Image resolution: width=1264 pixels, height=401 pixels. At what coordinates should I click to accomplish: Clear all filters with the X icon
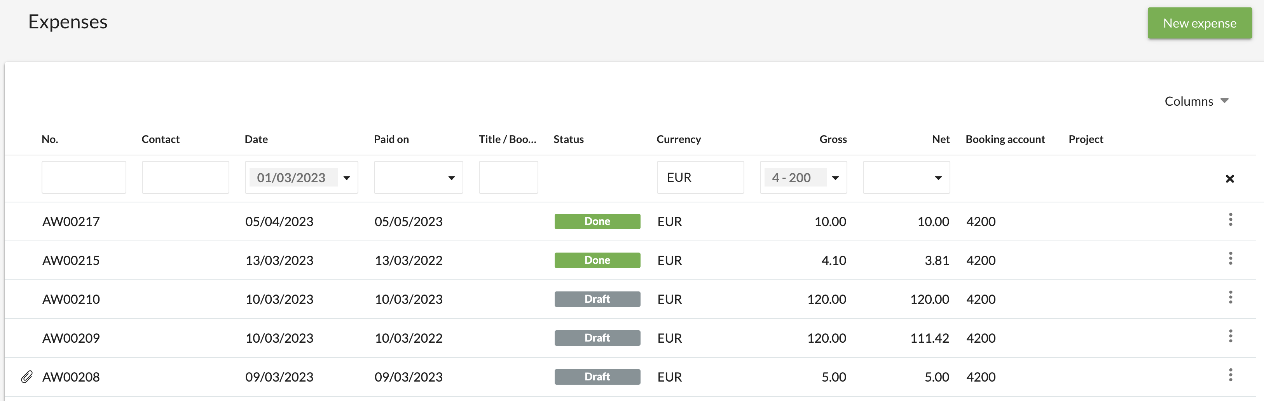click(1229, 179)
